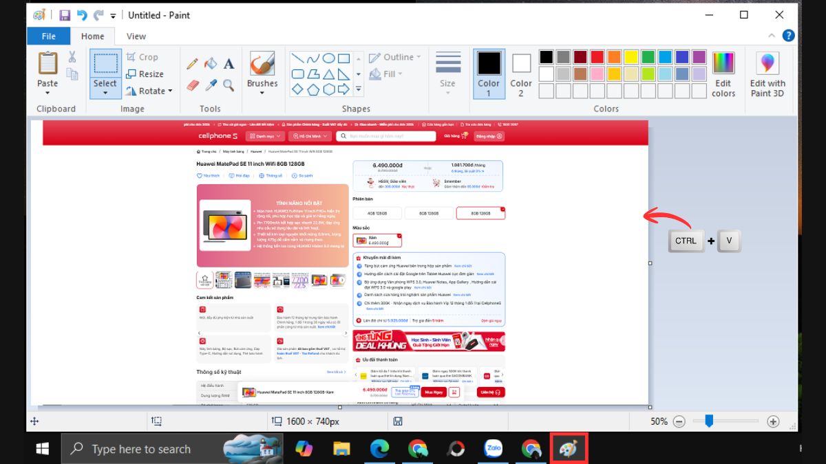Pick the Line shape
The width and height of the screenshot is (826, 464).
coord(297,58)
